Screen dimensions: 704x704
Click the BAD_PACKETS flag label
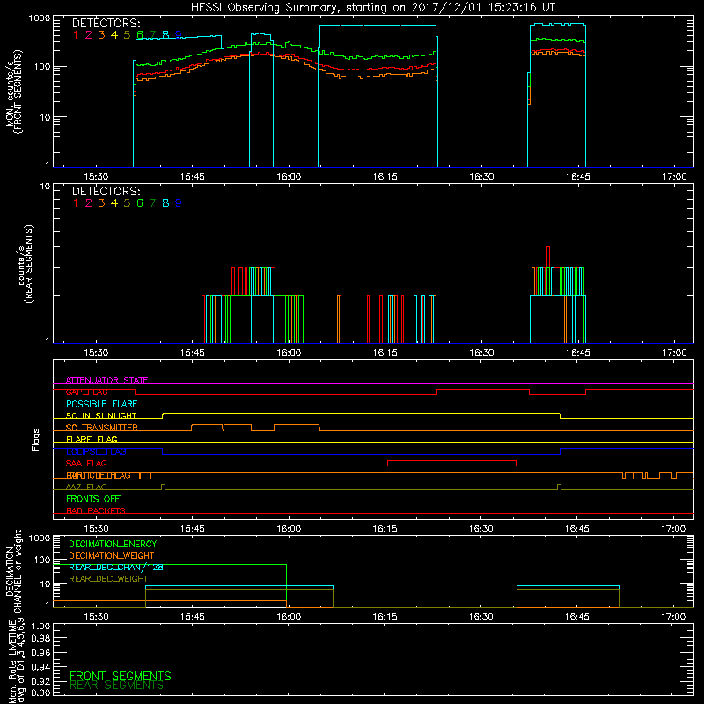96,510
